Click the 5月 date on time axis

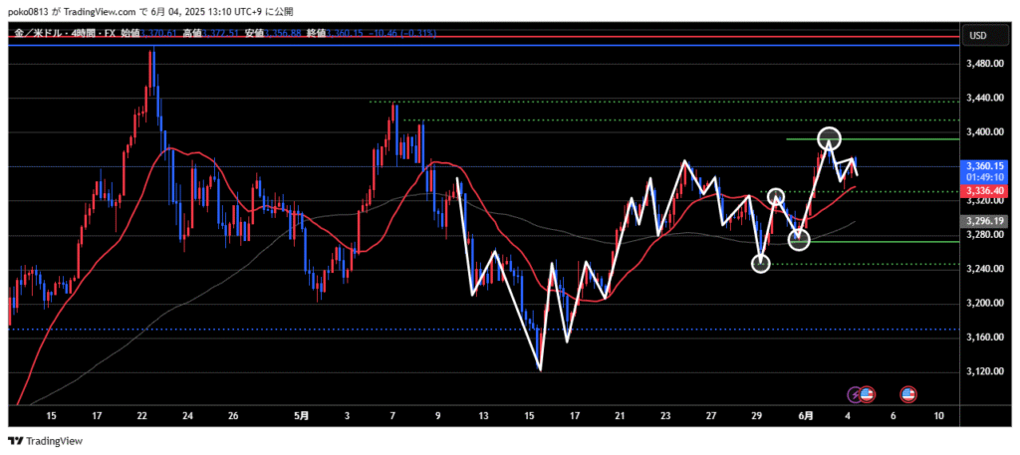(302, 416)
